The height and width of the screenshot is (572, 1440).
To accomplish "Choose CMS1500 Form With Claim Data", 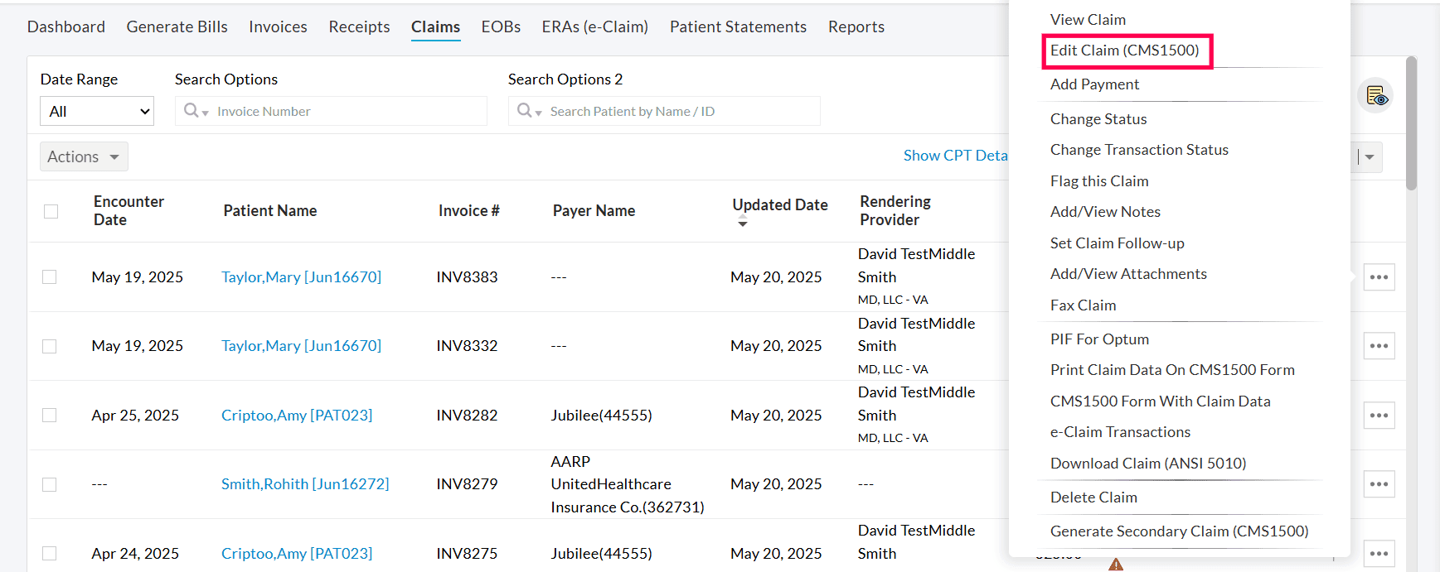I will (x=1160, y=401).
